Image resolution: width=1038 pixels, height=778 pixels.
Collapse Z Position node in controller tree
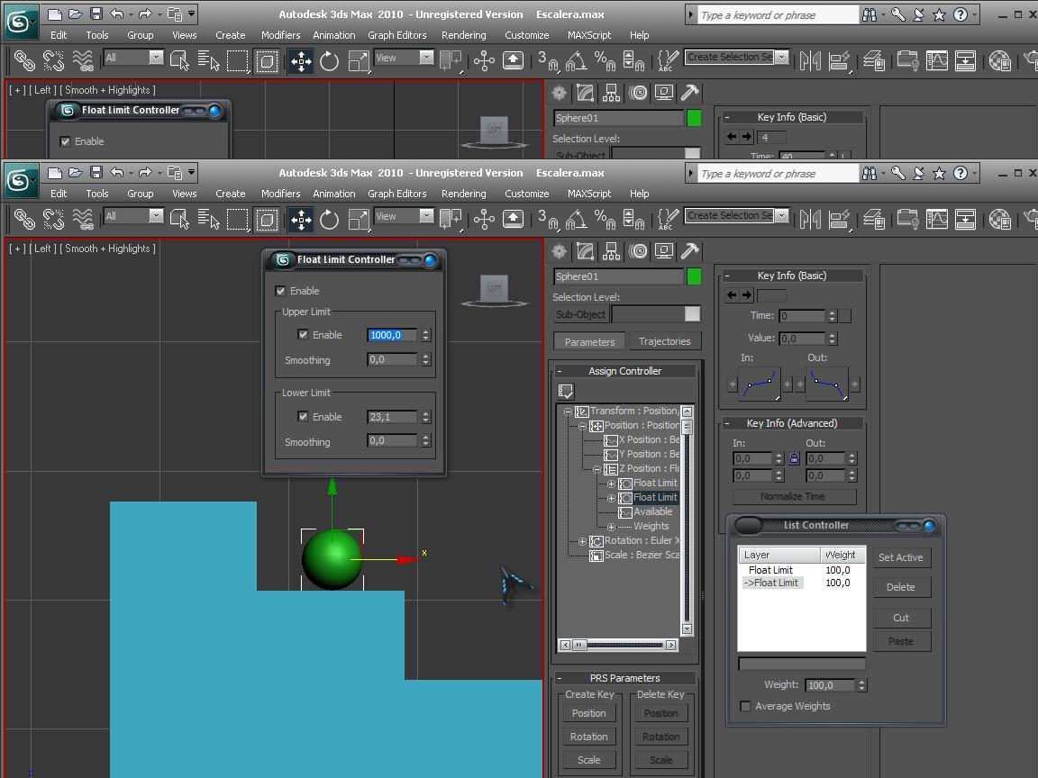tap(596, 469)
